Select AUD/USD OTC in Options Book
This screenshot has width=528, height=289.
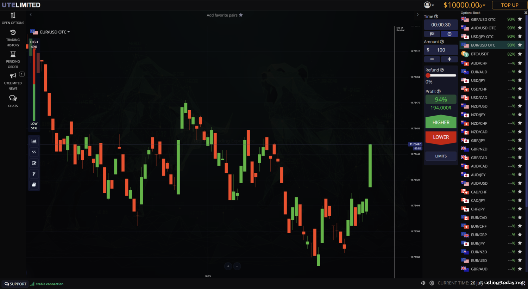[483, 28]
